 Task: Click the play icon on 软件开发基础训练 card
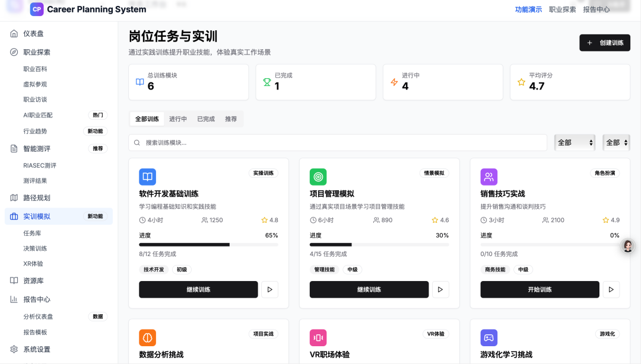pos(269,289)
